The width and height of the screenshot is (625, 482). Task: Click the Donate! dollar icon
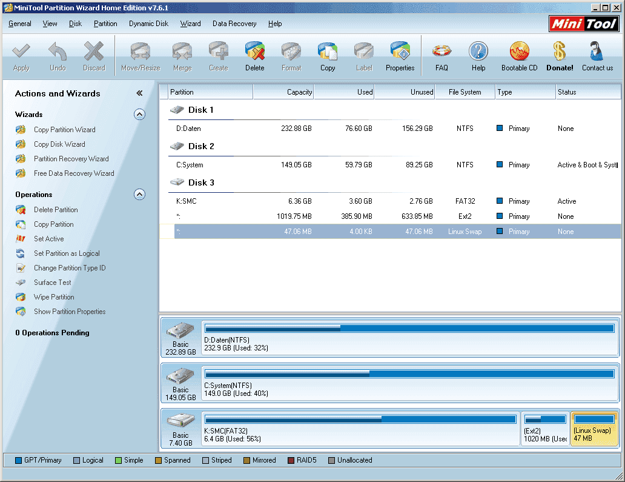click(x=560, y=52)
